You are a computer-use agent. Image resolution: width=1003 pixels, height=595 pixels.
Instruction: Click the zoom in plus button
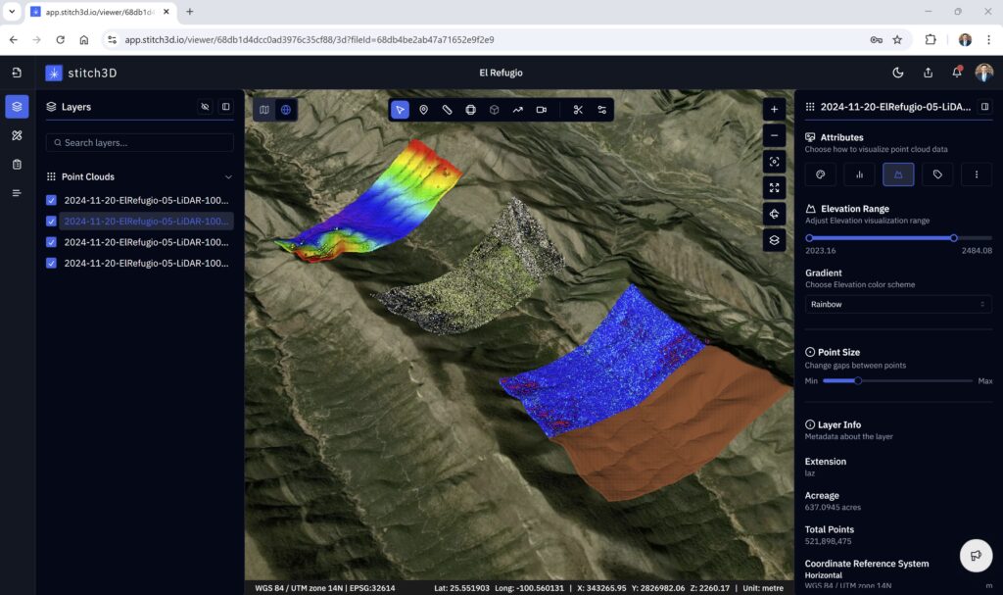(x=774, y=110)
